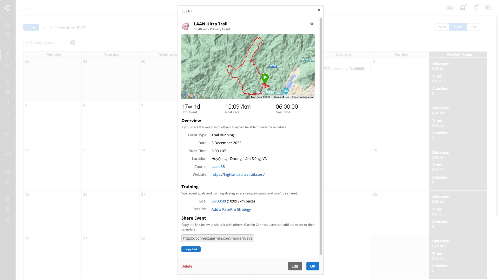The width and height of the screenshot is (499, 280).
Task: Click the Huyện Lạc Dương location value
Action: pos(239,159)
